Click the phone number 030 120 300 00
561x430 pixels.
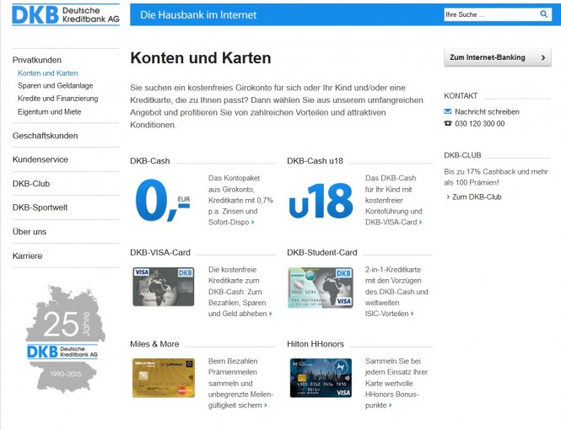point(480,124)
